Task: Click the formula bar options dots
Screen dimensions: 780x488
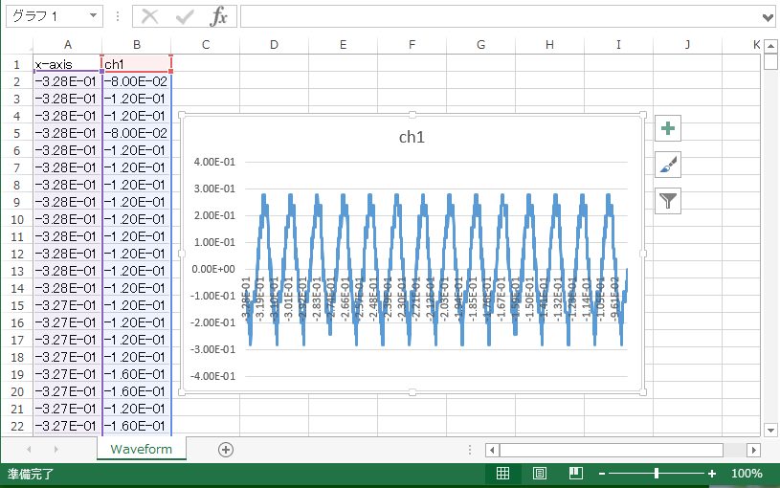Action: pyautogui.click(x=118, y=16)
